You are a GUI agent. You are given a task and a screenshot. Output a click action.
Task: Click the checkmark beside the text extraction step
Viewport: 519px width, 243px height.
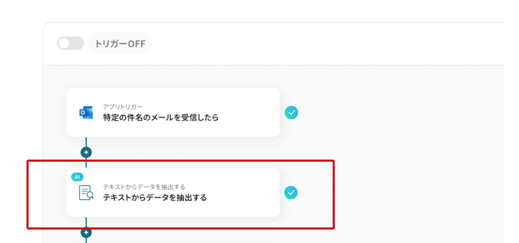(x=292, y=193)
